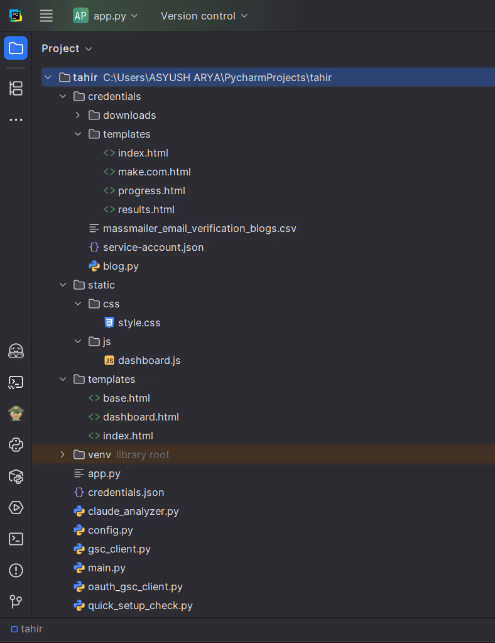The height and width of the screenshot is (643, 495).
Task: Select the js folder name
Action: 107,341
